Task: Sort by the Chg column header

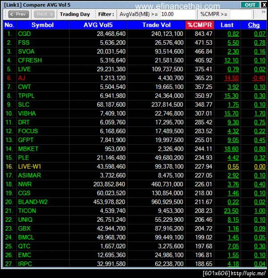Action: 254,25
